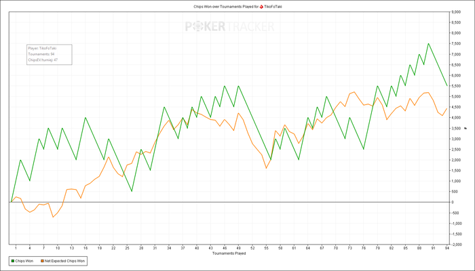Click x-axis tick label 85
This screenshot has width=475, height=271.
point(405,248)
